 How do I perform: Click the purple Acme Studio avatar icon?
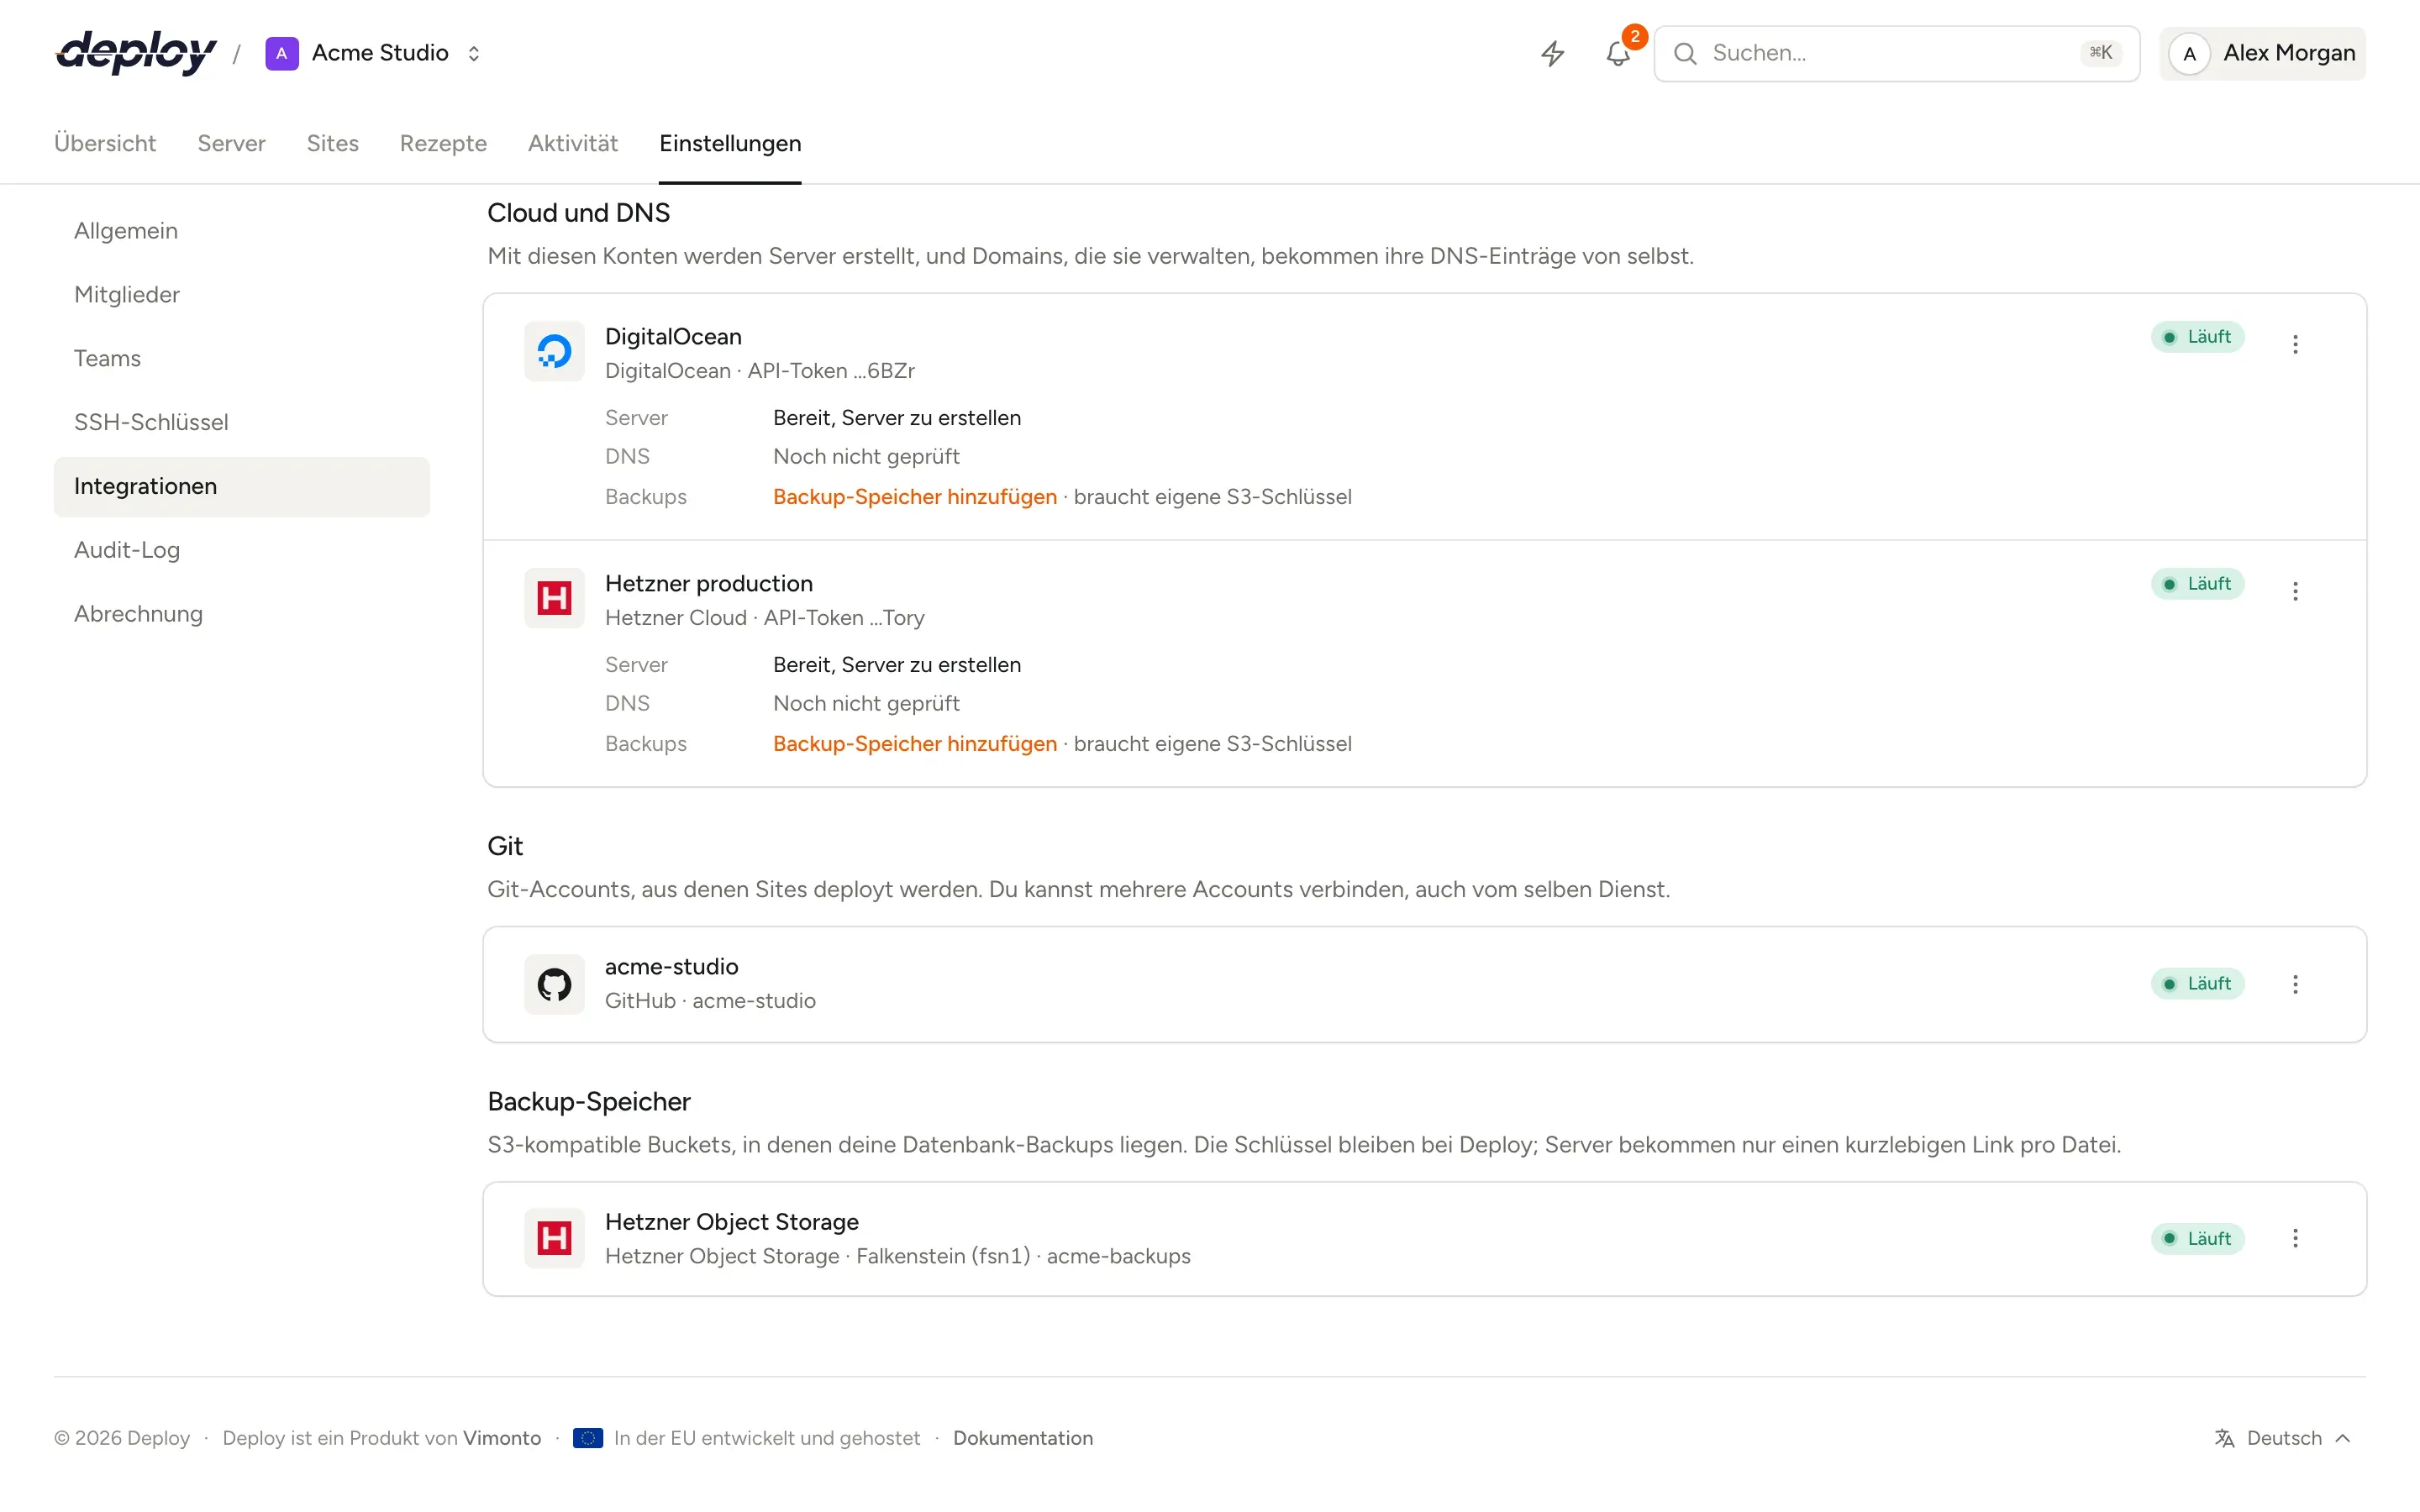282,53
